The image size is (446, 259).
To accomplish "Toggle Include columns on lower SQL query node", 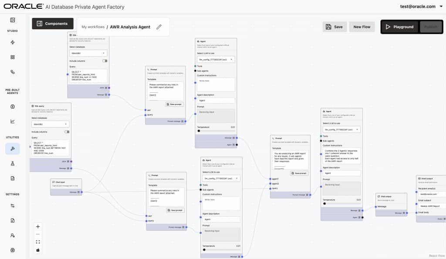I will pyautogui.click(x=67, y=131).
